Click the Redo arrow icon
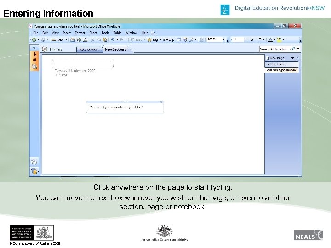This screenshot has height=248, width=331. pos(121,39)
